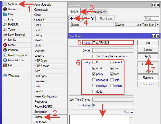Click Run Script in Script List toolbar
161x124 pixels.
[106, 19]
